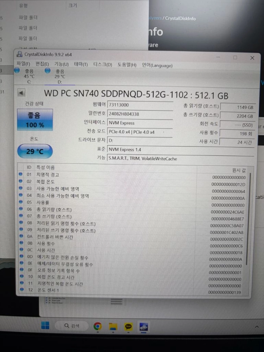Image resolution: width=264 pixels, height=352 pixels.
Task: Open the 편집(E) menu
Action: pos(42,64)
